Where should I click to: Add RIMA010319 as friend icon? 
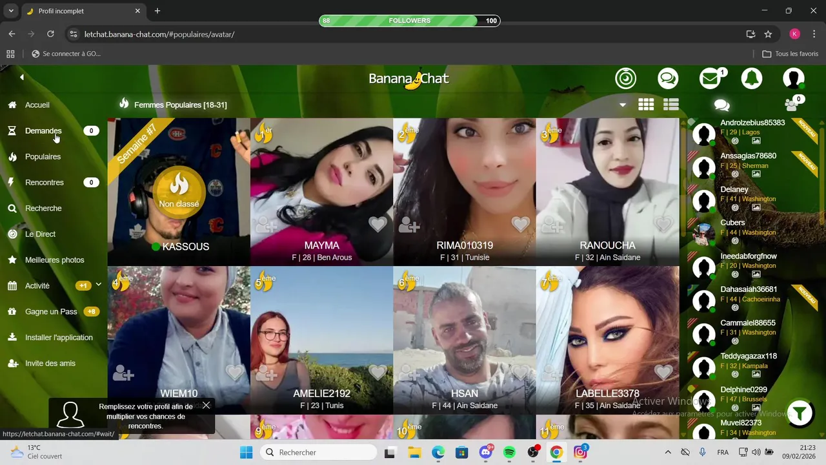(x=409, y=225)
